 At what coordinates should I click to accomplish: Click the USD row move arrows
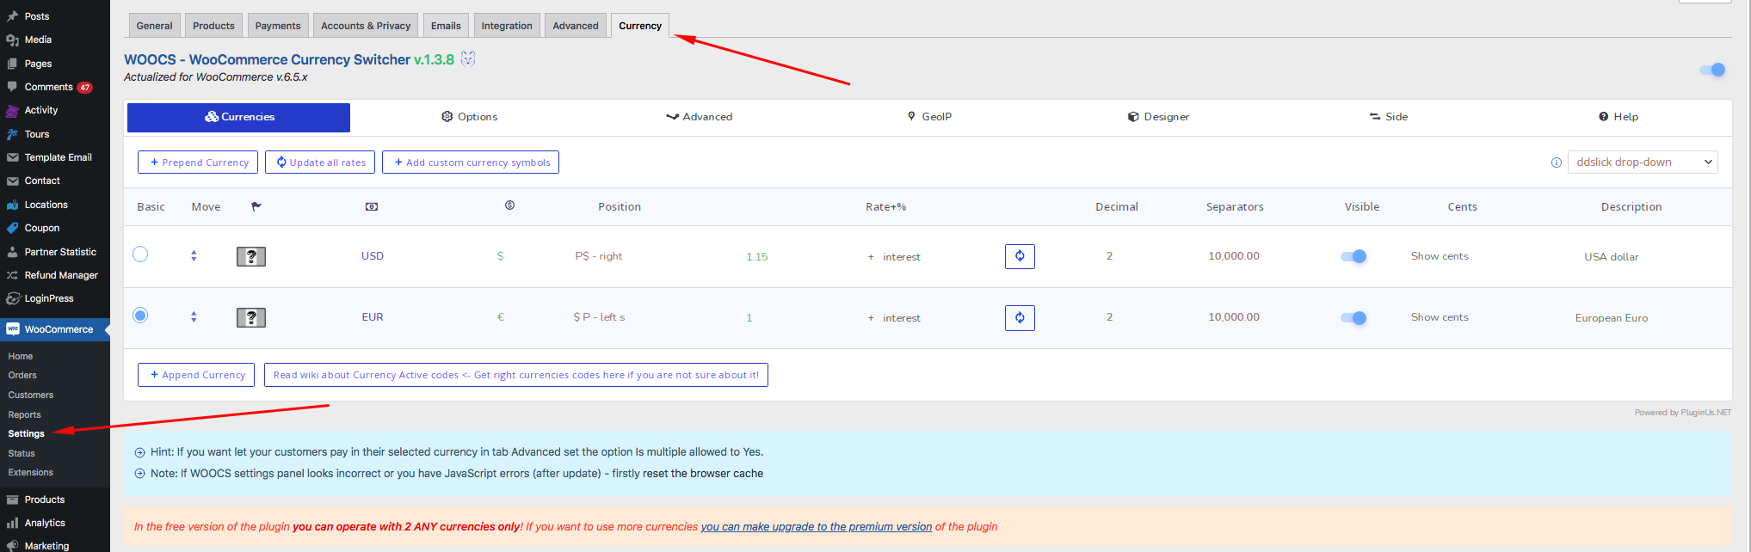194,255
